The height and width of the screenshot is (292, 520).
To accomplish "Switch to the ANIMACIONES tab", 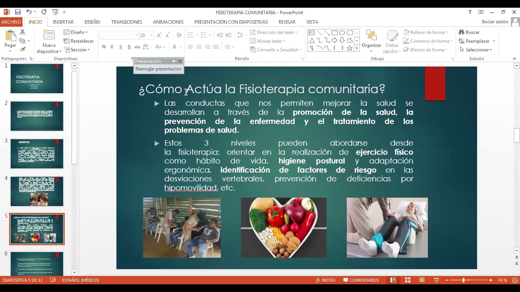I will [168, 22].
